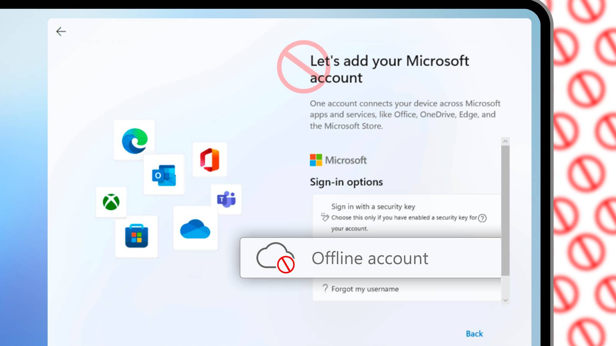Click the 'One account connects your device' description
This screenshot has width=616, height=346.
tap(405, 115)
